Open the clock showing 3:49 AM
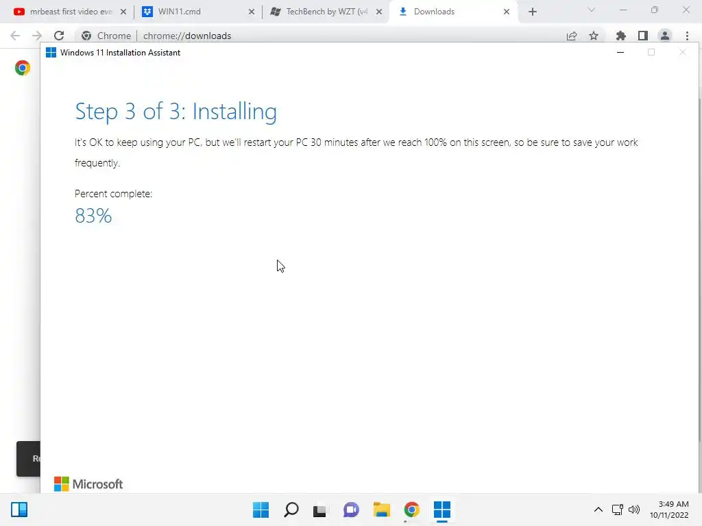This screenshot has width=702, height=526. click(x=669, y=510)
